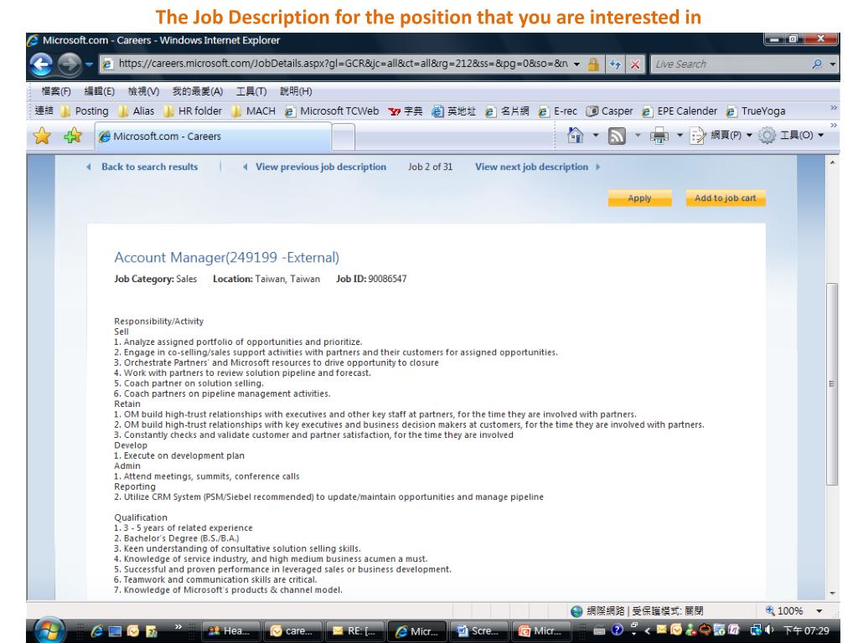The image size is (858, 643).
Task: Expand the search provider dropdown arrow
Action: [x=832, y=64]
